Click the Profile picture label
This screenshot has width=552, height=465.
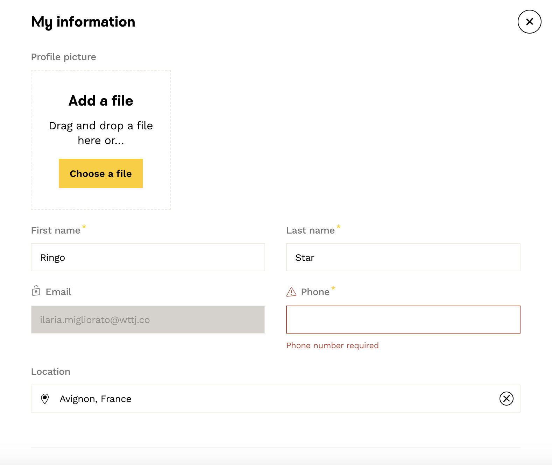[63, 57]
